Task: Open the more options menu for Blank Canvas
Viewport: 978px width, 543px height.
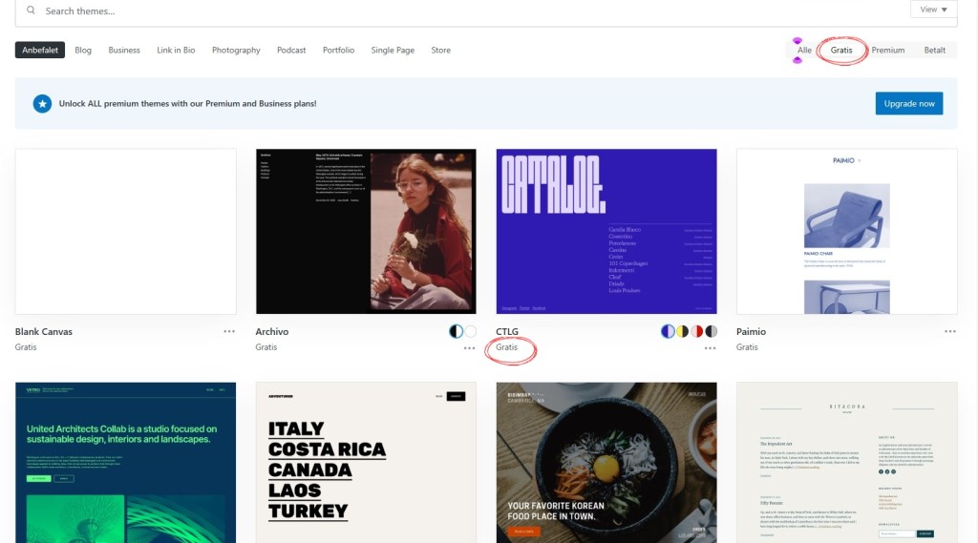Action: [229, 331]
